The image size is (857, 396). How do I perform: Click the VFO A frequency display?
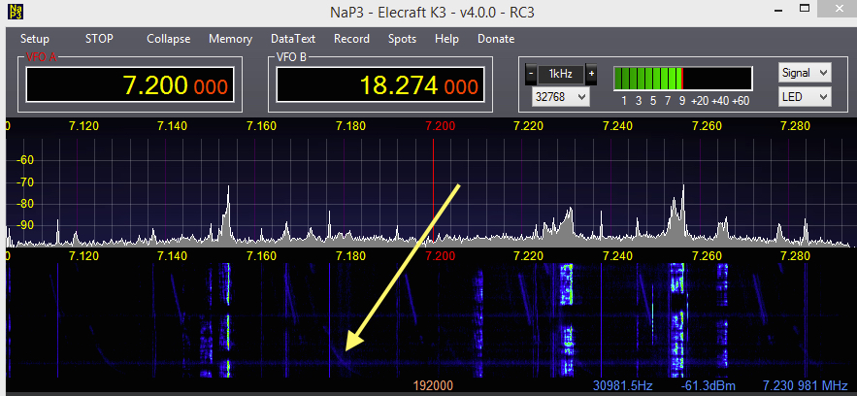point(127,85)
